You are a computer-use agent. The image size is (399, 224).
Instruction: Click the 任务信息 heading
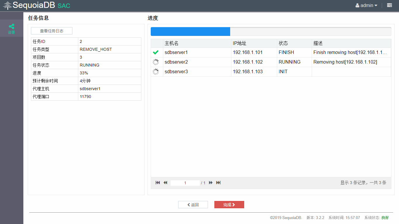38,18
